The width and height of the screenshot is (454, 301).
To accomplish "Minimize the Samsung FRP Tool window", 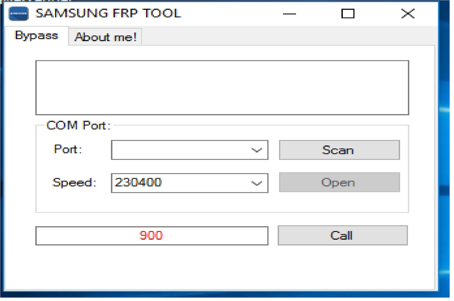I will pos(289,14).
